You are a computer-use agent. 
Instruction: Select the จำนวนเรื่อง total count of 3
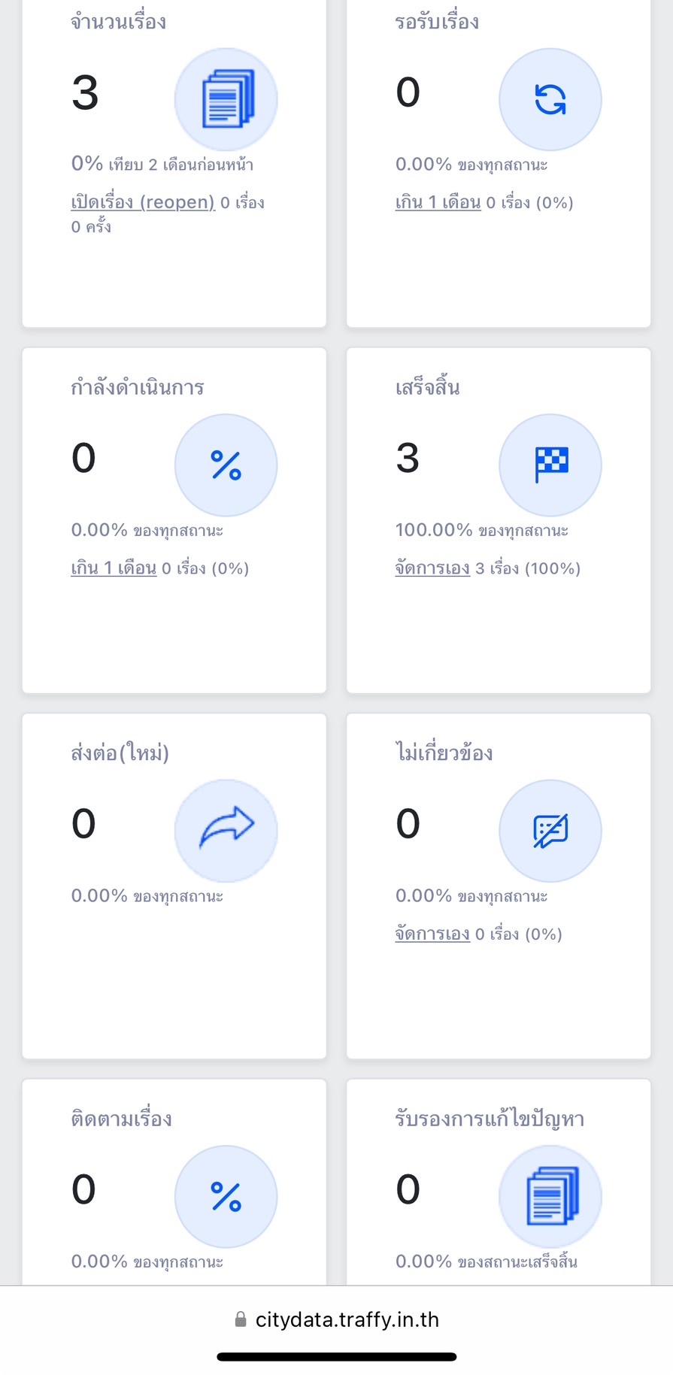click(85, 93)
